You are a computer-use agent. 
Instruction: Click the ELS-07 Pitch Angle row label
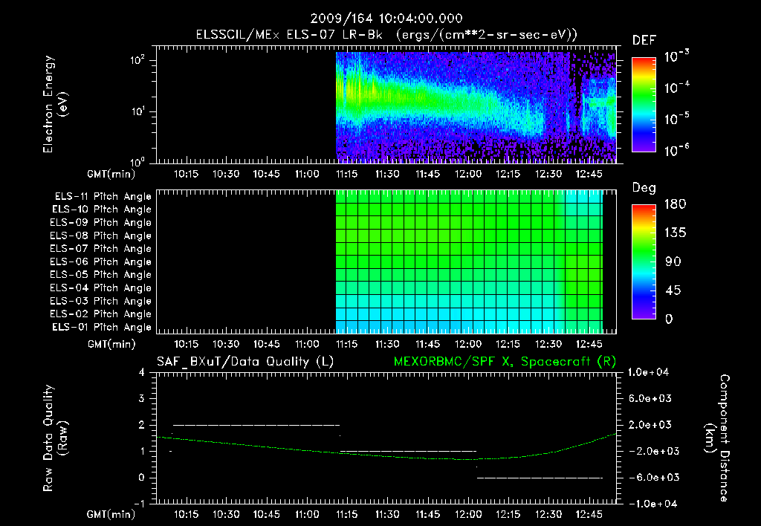tap(101, 248)
